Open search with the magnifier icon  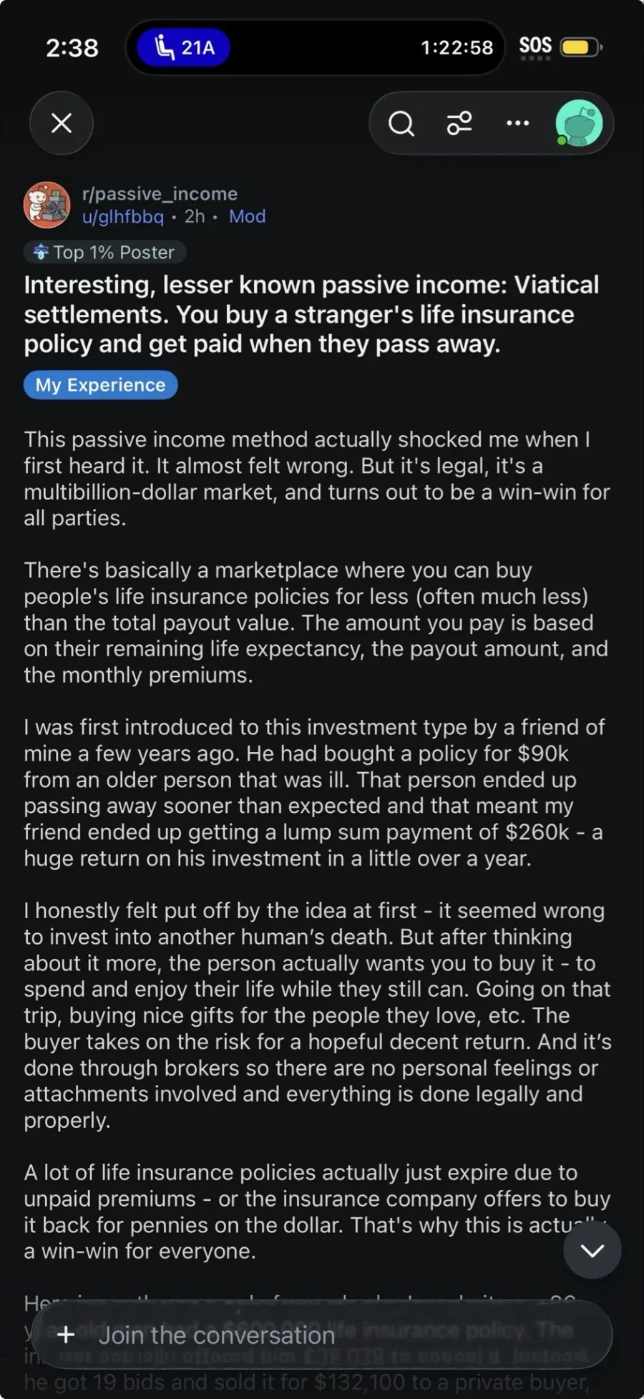[x=401, y=123]
